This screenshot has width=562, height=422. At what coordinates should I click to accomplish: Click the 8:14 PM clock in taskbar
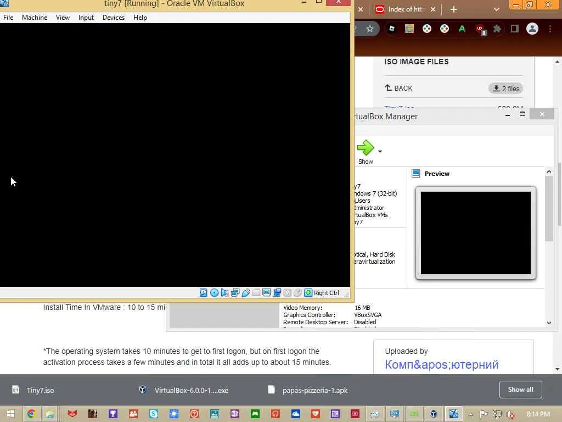click(538, 414)
